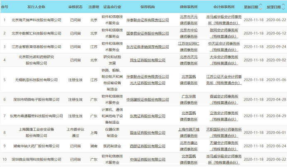Select issuer 北京中数智汇科技股份有限公司
This screenshot has height=167, width=287.
click(36, 33)
